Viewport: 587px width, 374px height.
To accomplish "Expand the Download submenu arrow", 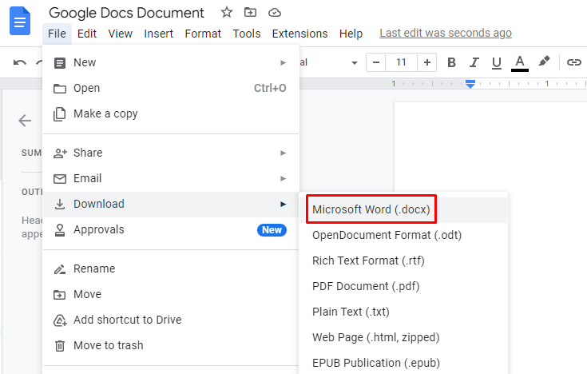I will (x=283, y=205).
